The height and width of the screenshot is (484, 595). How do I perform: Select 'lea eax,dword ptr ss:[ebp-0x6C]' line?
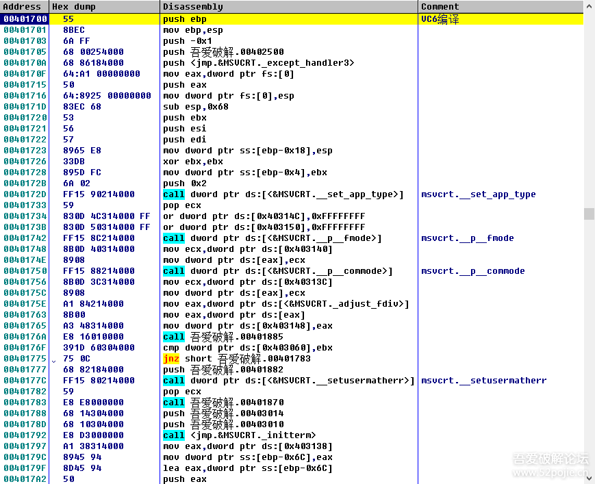[x=248, y=469]
